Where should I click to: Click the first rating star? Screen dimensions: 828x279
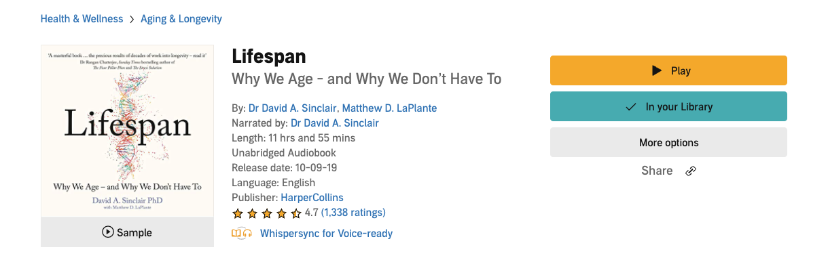(238, 213)
